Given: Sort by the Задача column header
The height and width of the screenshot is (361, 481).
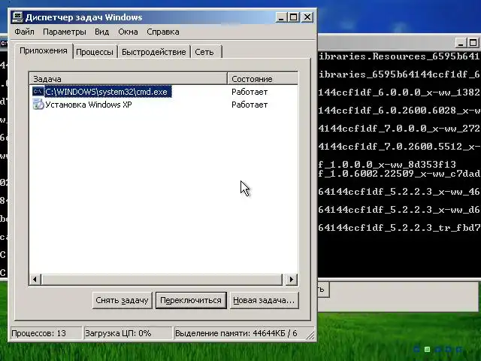Looking at the screenshot, I should click(129, 79).
